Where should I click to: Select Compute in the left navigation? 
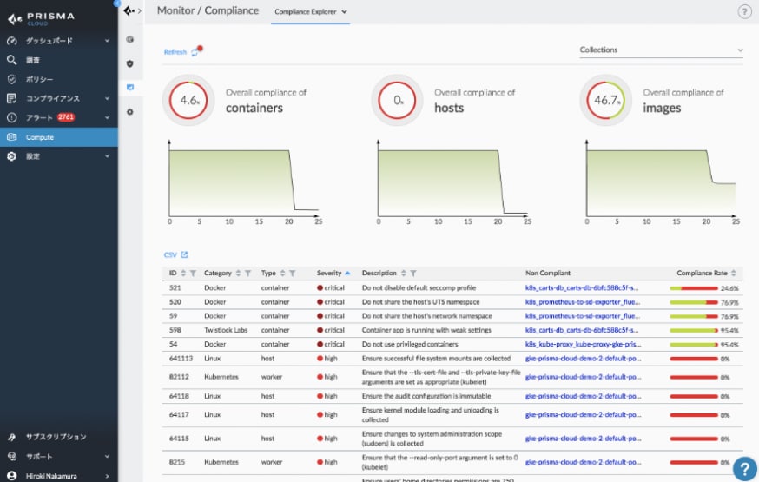pyautogui.click(x=59, y=137)
